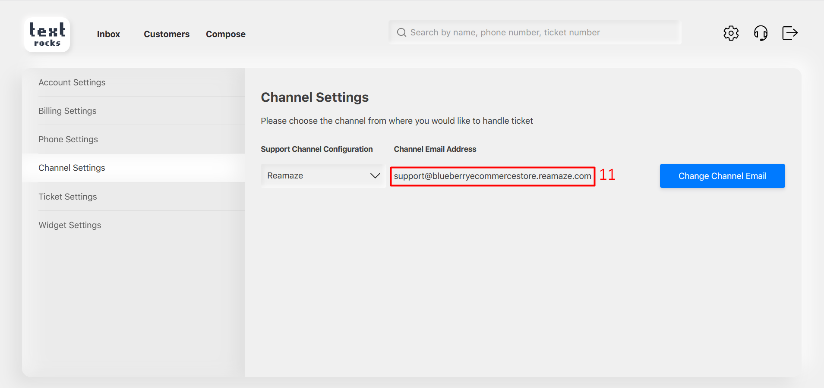Select the Channel Settings sidebar item
The image size is (824, 388).
click(72, 168)
